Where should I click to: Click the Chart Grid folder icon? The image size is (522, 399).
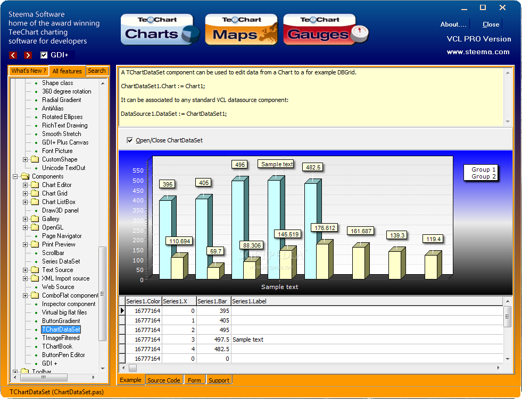pyautogui.click(x=35, y=193)
